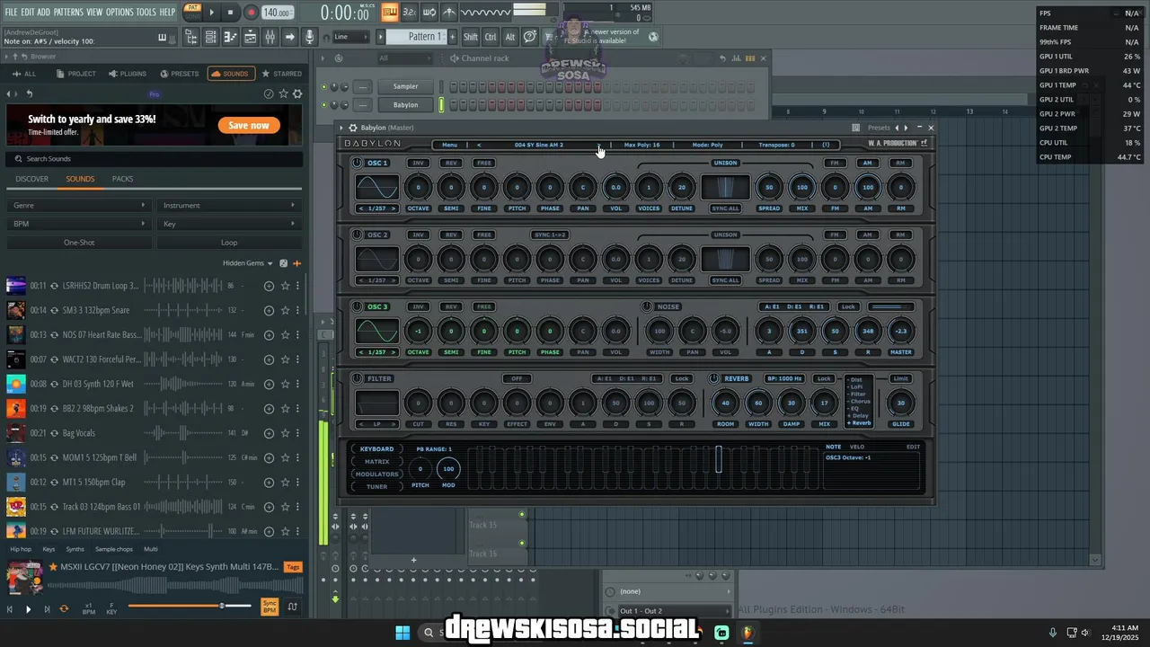Image resolution: width=1150 pixels, height=647 pixels.
Task: Click Babylon Menu button
Action: click(449, 145)
